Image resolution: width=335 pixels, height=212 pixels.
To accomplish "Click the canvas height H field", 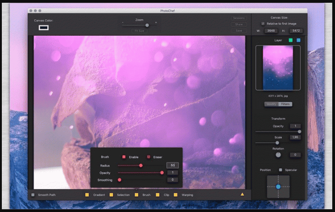I will 296,31.
